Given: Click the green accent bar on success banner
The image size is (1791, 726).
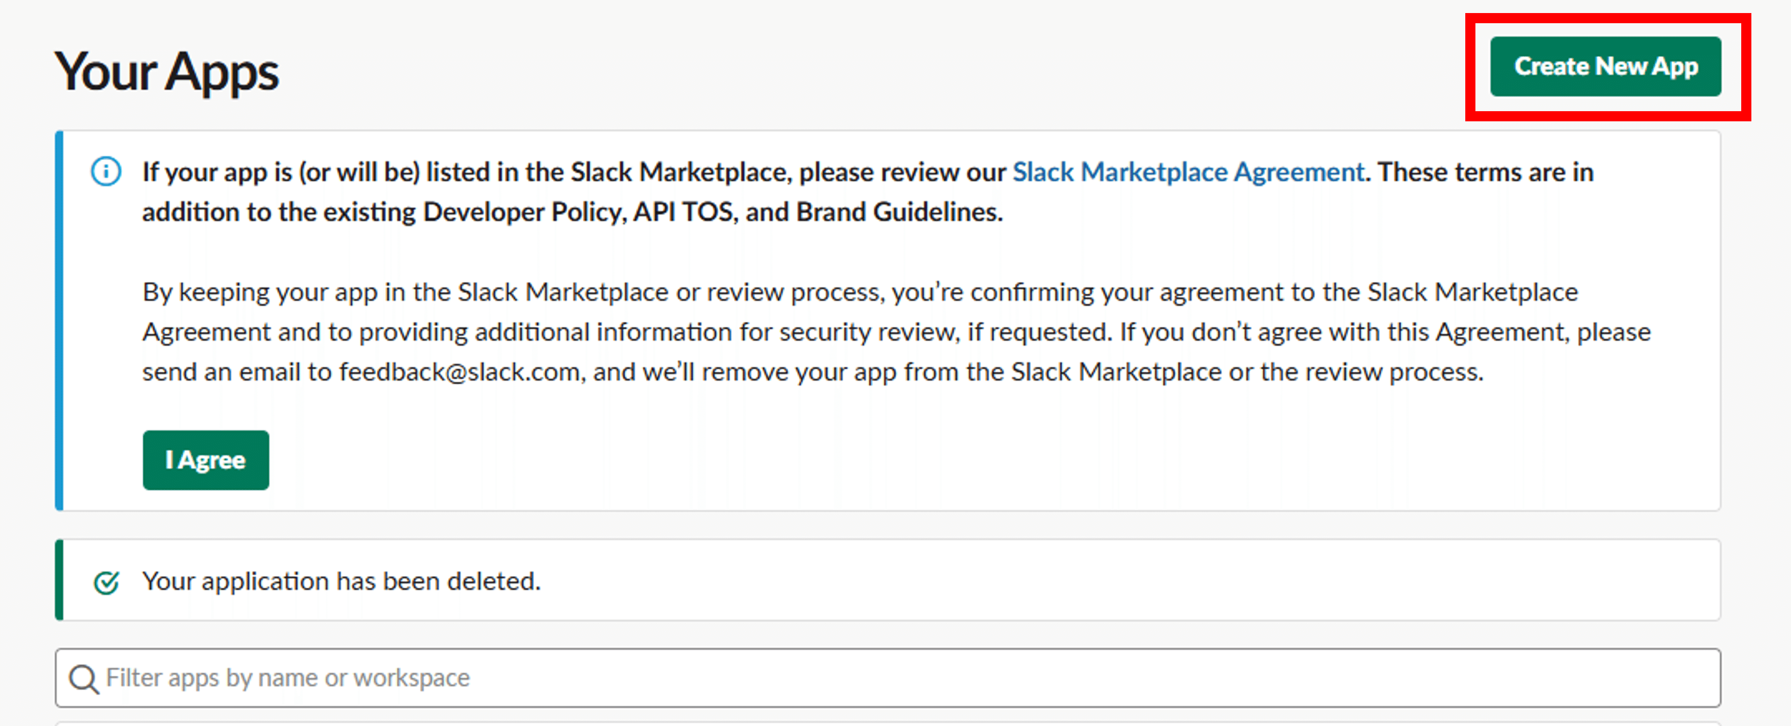Looking at the screenshot, I should coord(60,580).
